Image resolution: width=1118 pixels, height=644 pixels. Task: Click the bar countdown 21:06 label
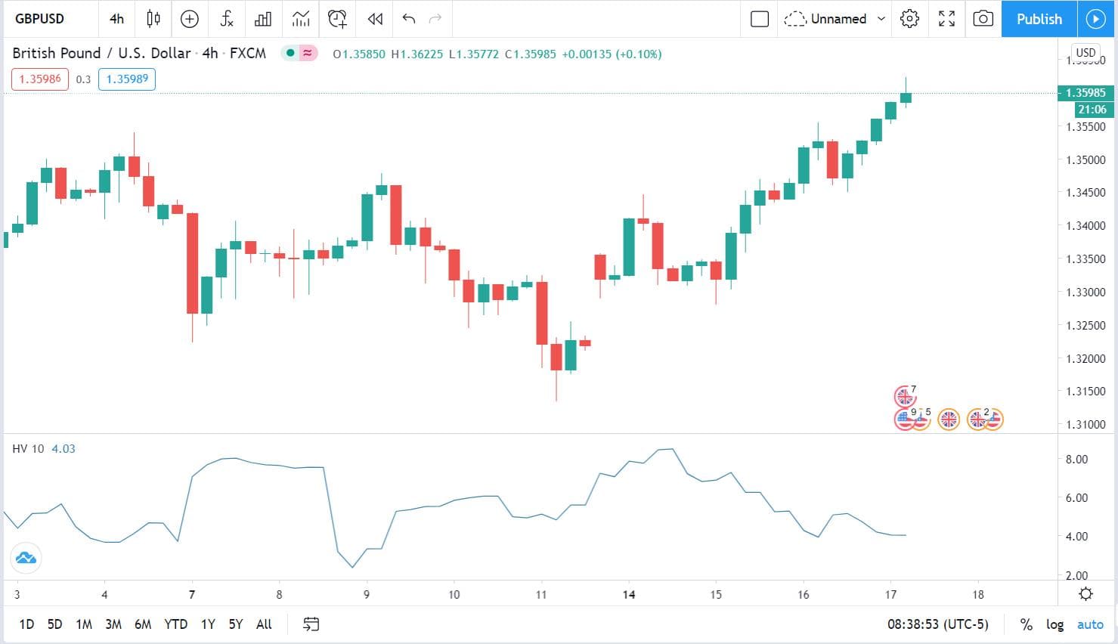coord(1092,110)
